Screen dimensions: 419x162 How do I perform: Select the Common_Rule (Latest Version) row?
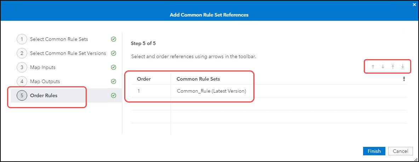211,91
